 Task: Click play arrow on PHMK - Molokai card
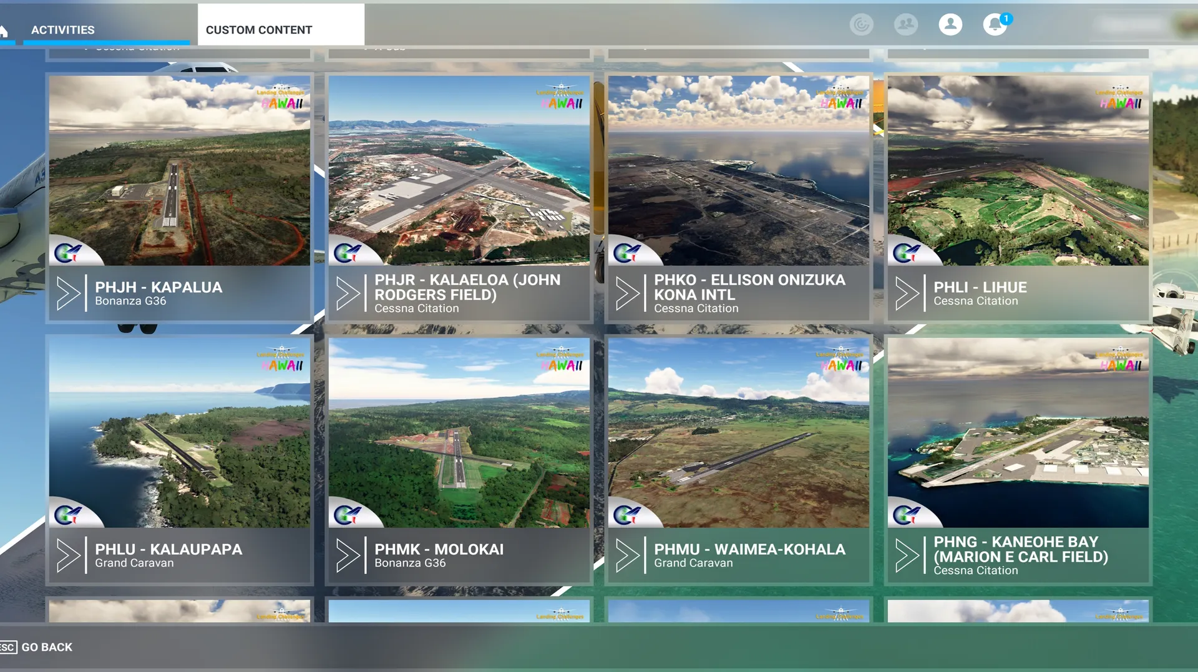[x=348, y=555]
